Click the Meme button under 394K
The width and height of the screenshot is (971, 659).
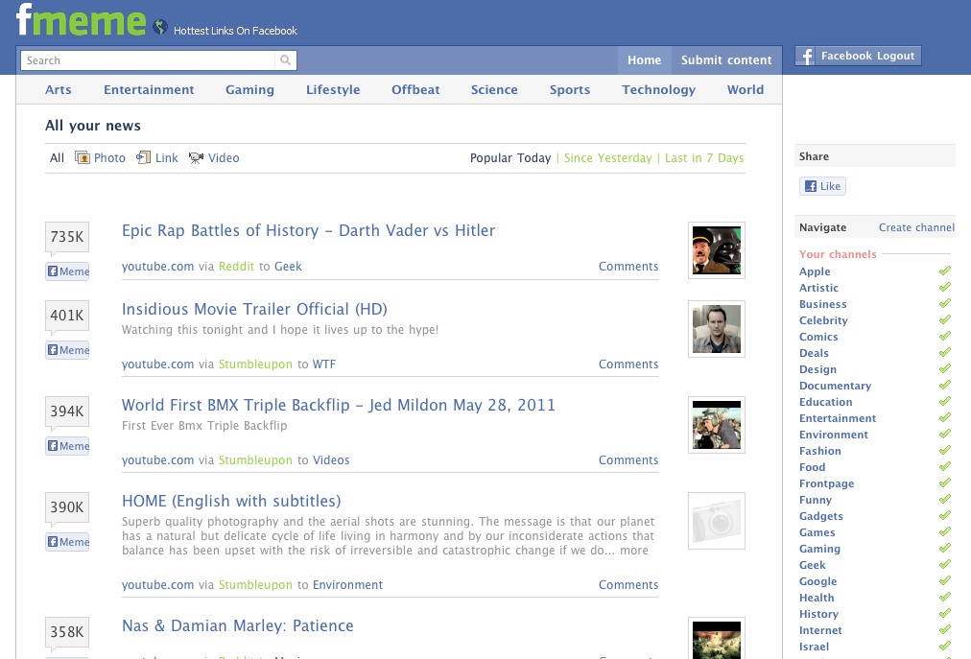tap(67, 446)
